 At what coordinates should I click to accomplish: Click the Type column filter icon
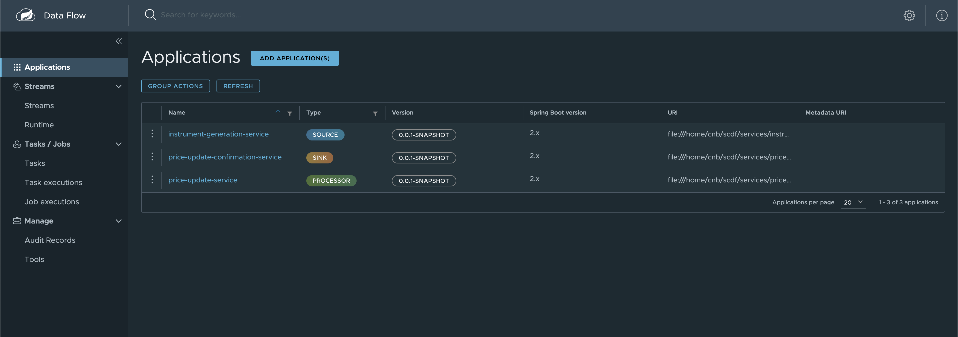point(375,113)
